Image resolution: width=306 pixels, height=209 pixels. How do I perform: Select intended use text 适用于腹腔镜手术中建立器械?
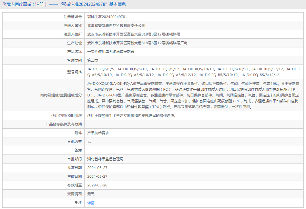point(132,115)
